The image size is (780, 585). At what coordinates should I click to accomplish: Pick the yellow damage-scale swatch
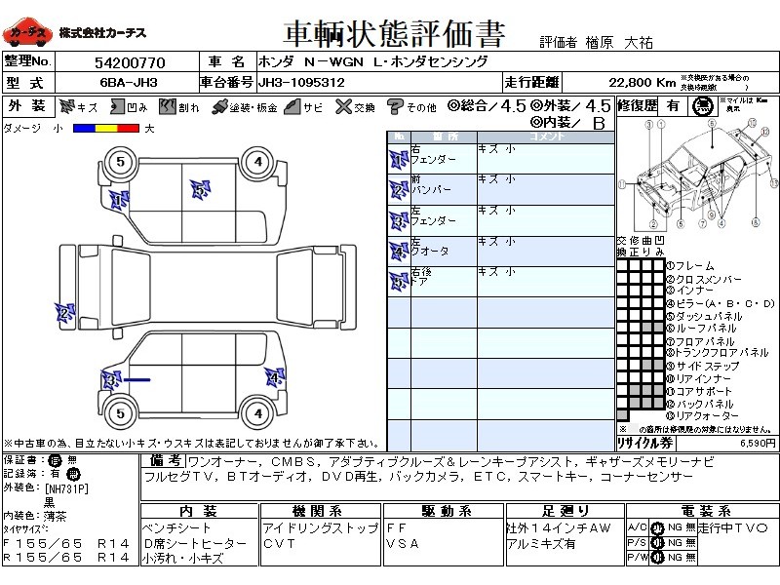coord(106,129)
